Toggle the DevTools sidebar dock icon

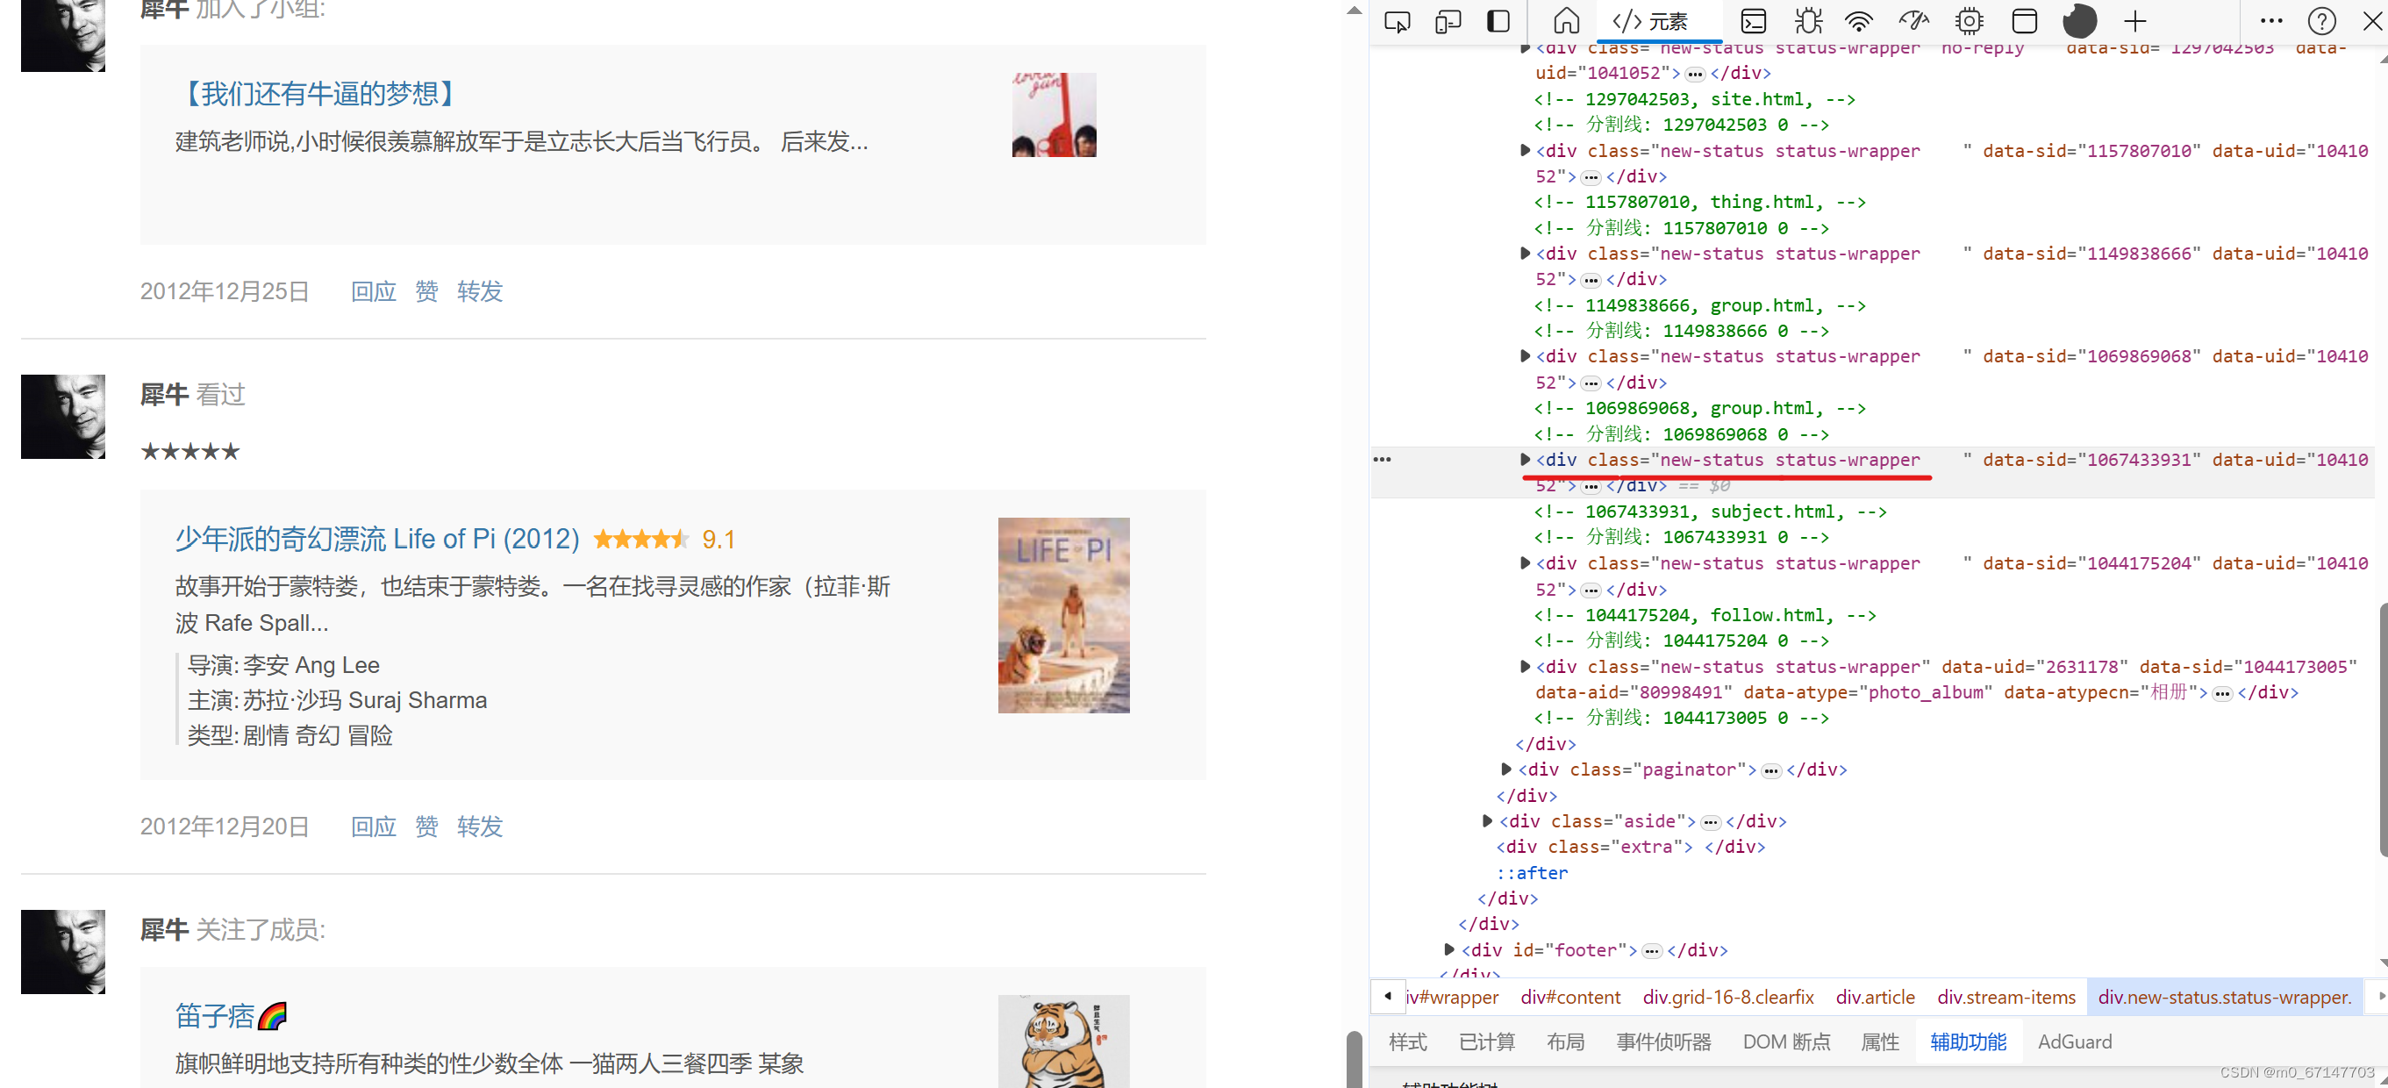(1498, 21)
